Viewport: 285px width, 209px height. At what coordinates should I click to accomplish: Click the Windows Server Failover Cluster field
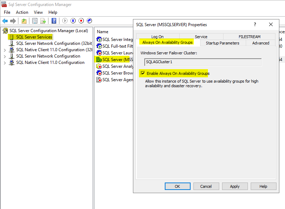pyautogui.click(x=203, y=62)
